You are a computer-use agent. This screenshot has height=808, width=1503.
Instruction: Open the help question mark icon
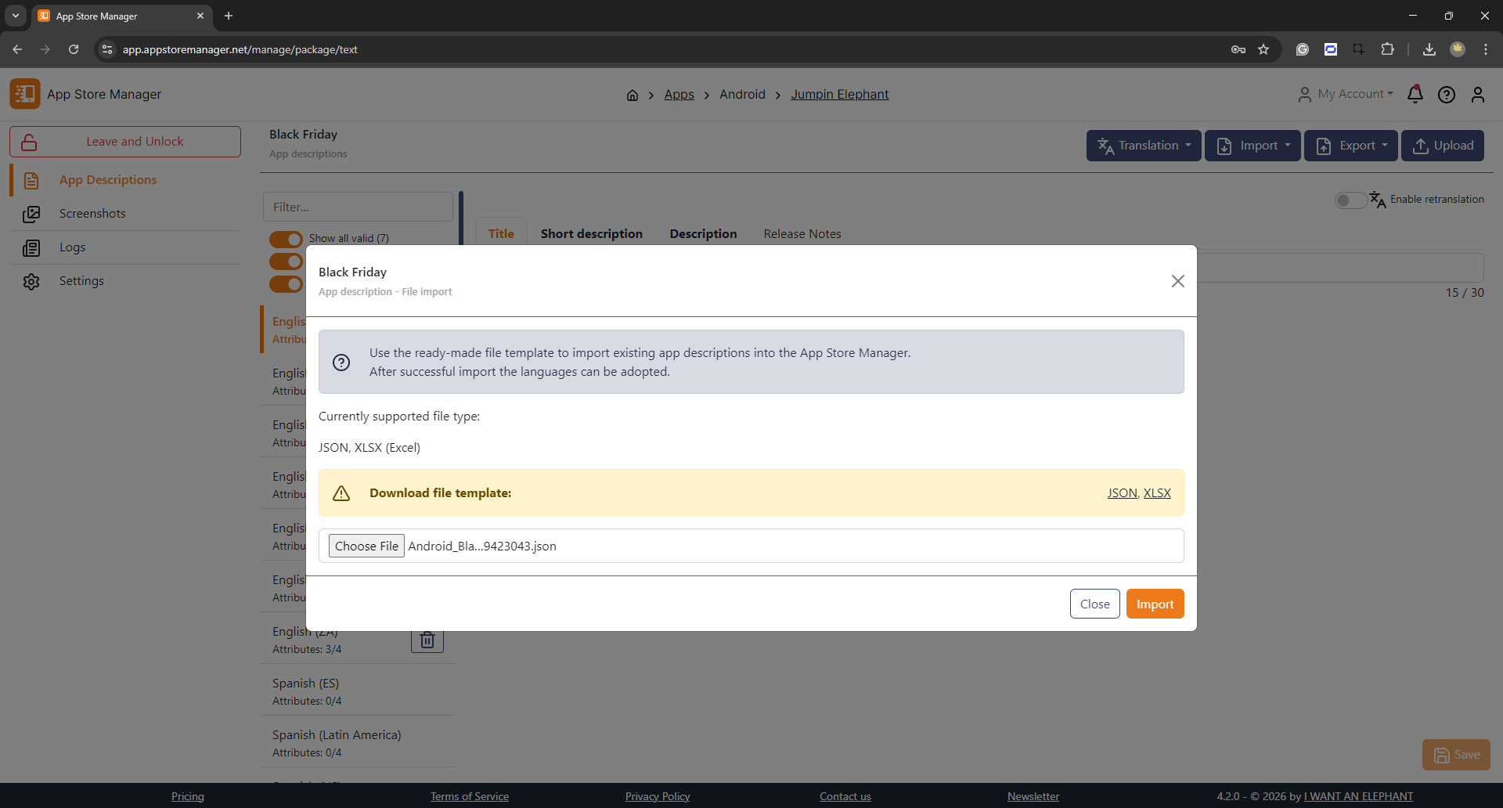click(1446, 95)
